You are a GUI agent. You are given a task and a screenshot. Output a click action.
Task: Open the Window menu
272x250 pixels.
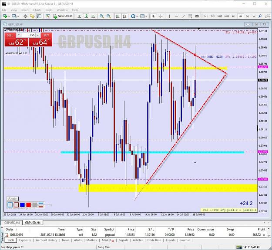pos(62,10)
